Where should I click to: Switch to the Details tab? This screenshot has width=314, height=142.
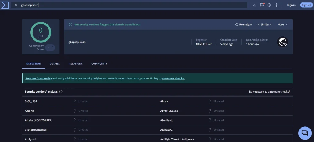pyautogui.click(x=55, y=64)
